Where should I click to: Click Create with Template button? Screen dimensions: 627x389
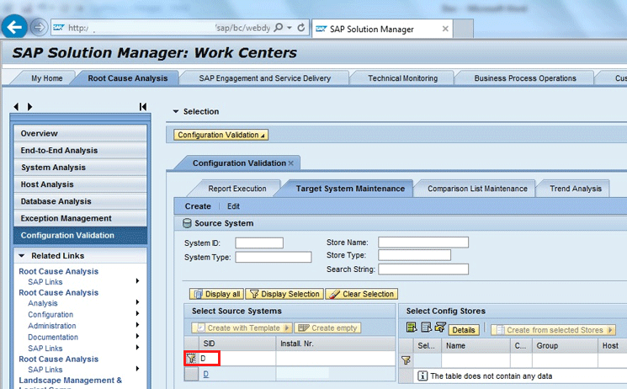pyautogui.click(x=242, y=328)
